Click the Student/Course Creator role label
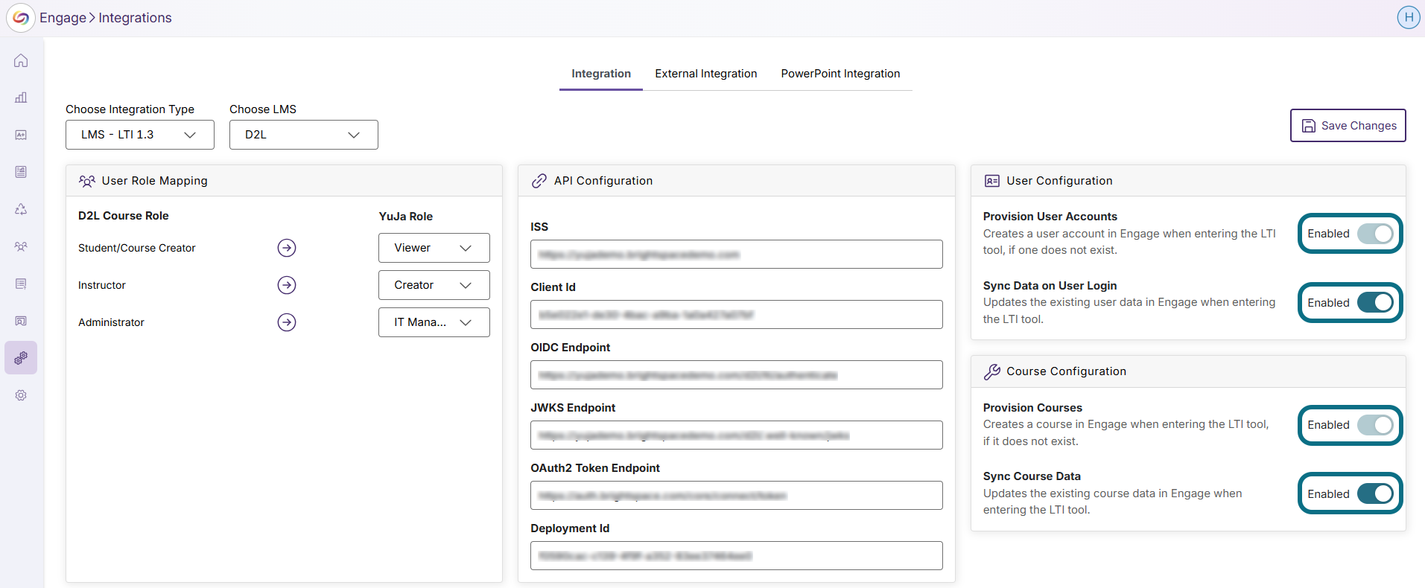The height and width of the screenshot is (588, 1425). (137, 248)
